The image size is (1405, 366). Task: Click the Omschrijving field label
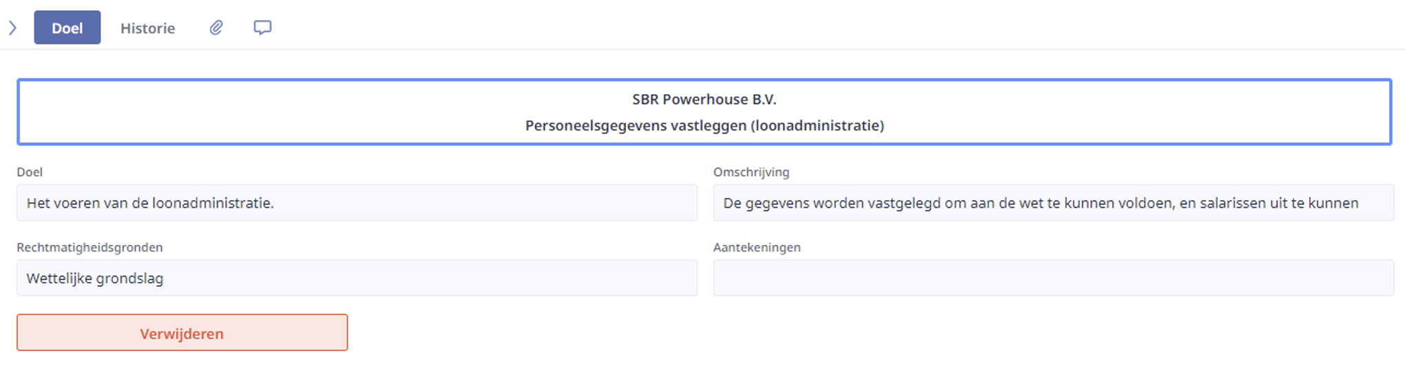point(751,172)
